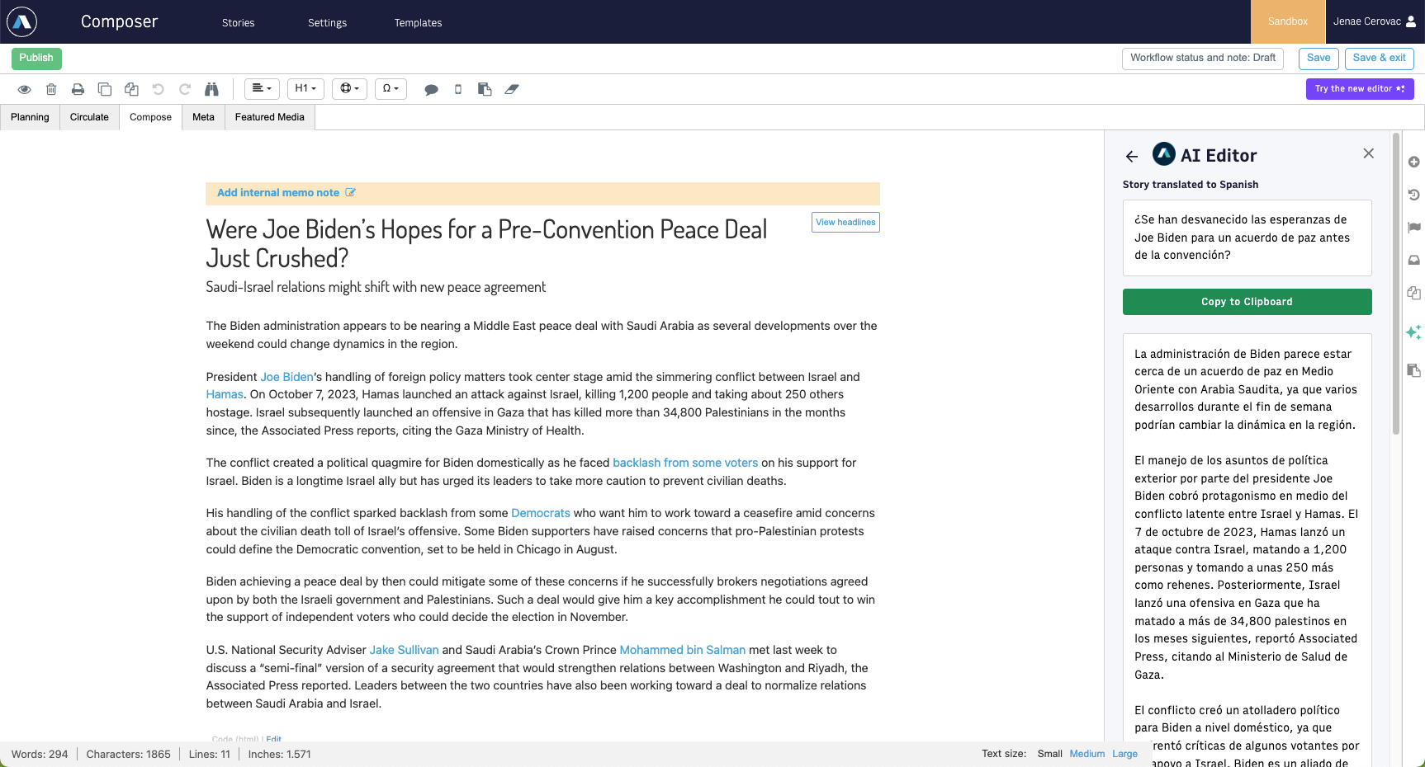The width and height of the screenshot is (1425, 767).
Task: Click the translated Spanish headline box
Action: coord(1247,238)
